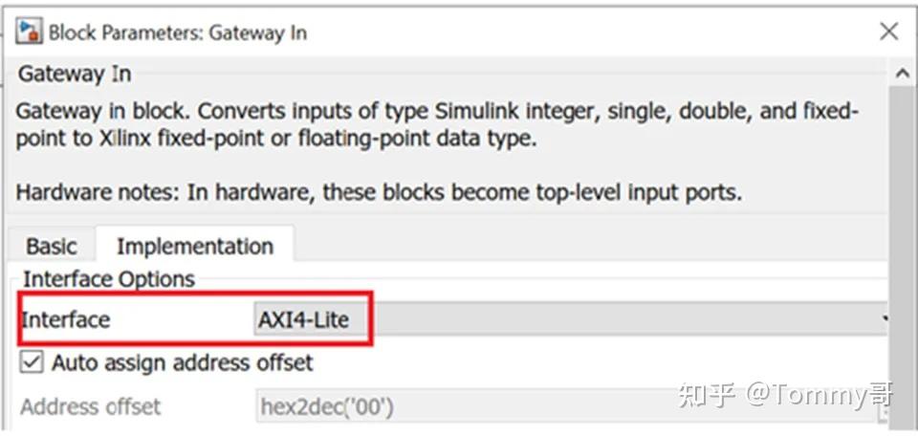The image size is (918, 436).
Task: Click the 'Address offset' field label
Action: click(91, 407)
